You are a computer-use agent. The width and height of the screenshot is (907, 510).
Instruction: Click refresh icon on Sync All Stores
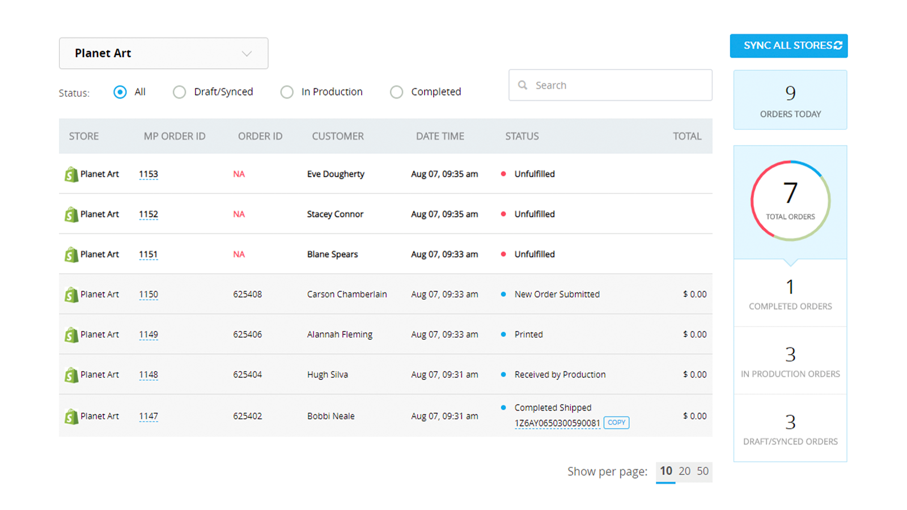pos(838,45)
